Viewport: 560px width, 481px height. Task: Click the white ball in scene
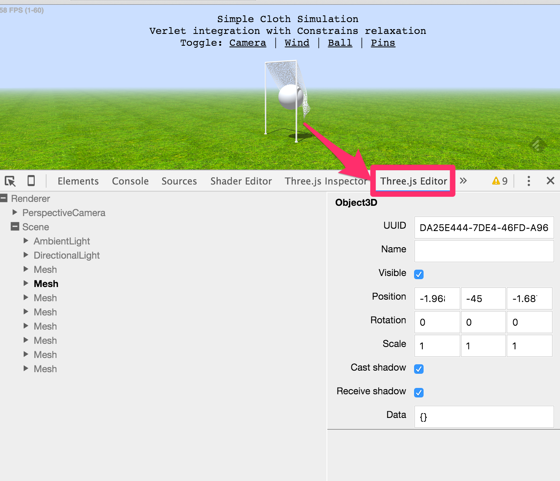point(291,97)
